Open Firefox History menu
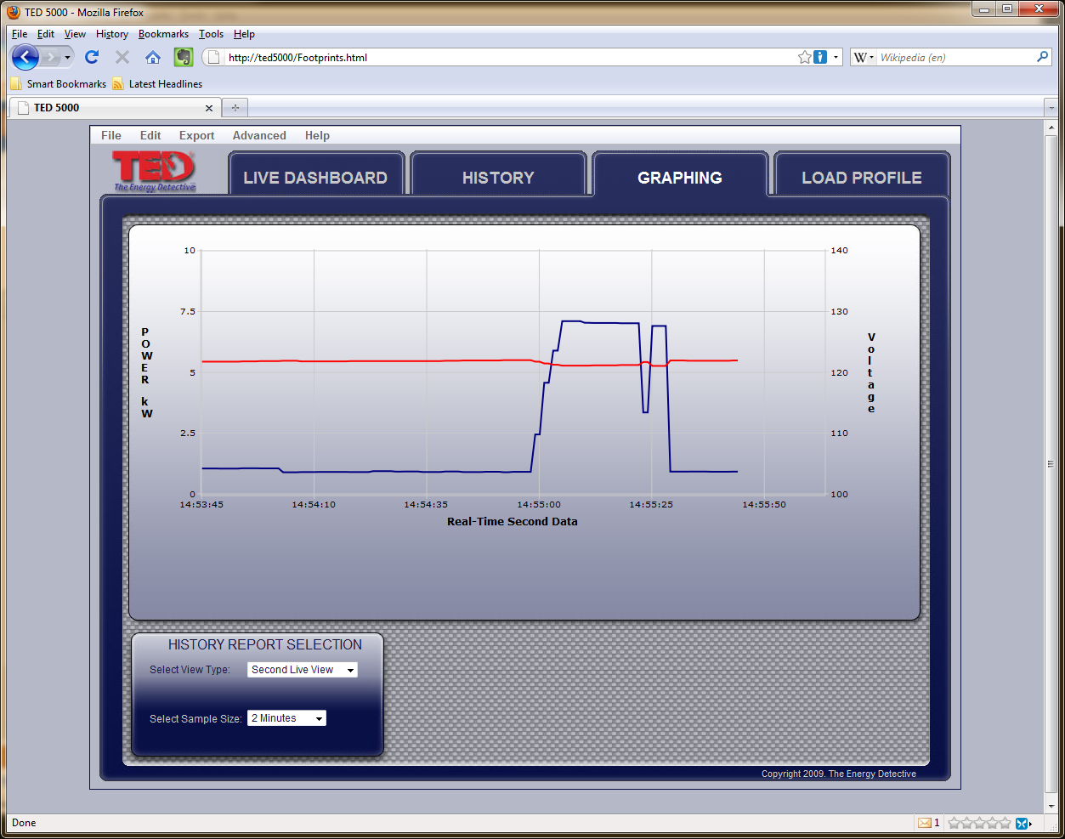Viewport: 1065px width, 839px height. coord(112,34)
